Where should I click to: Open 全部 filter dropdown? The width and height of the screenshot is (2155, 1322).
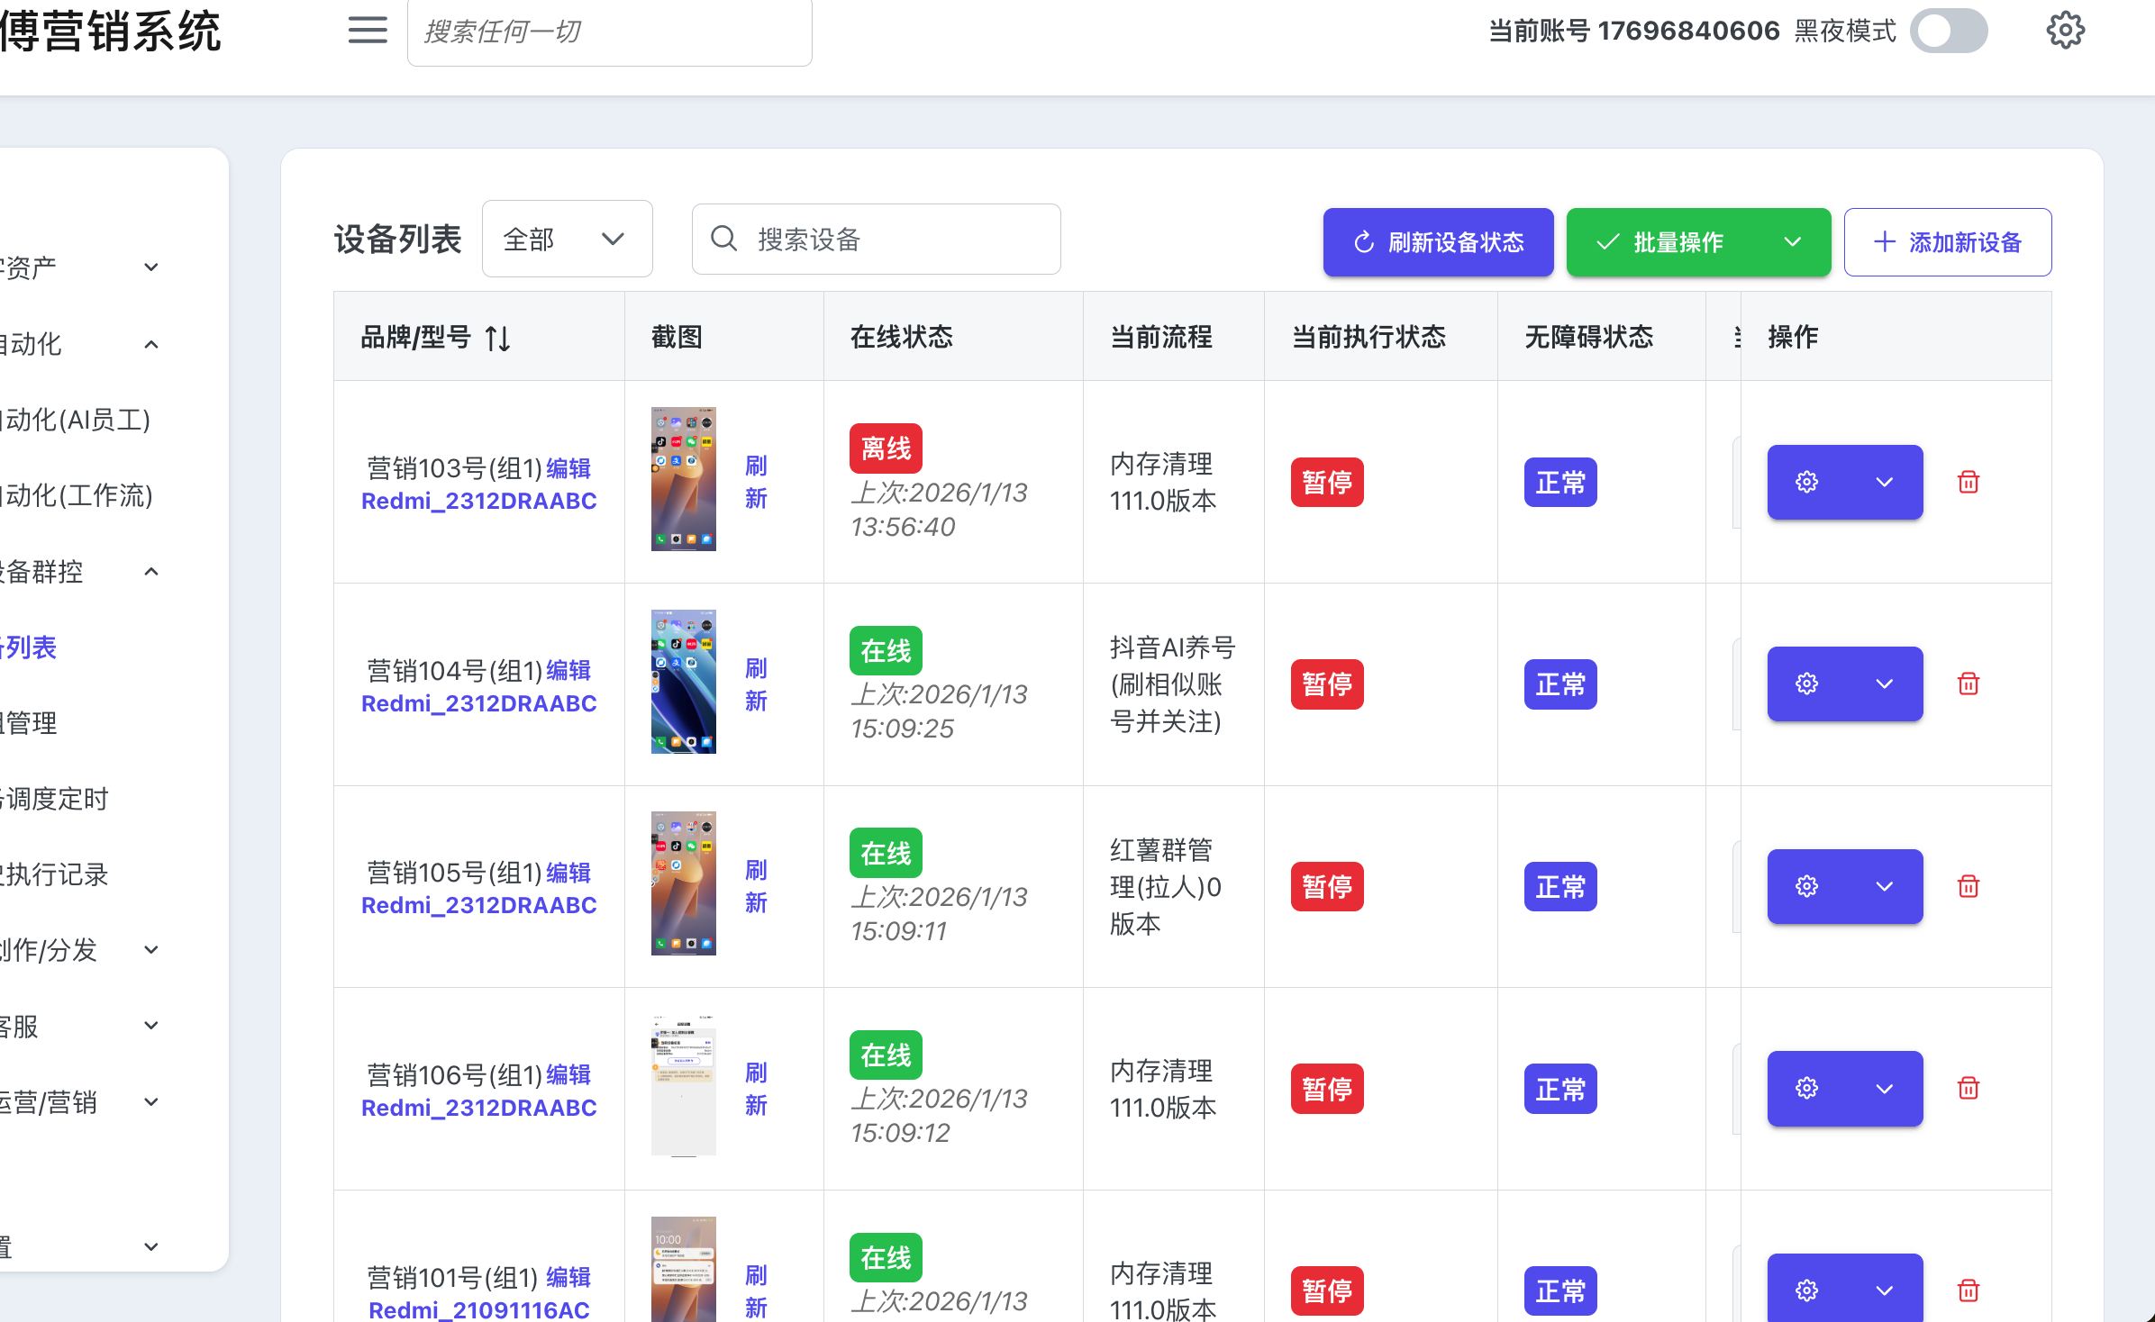tap(567, 239)
